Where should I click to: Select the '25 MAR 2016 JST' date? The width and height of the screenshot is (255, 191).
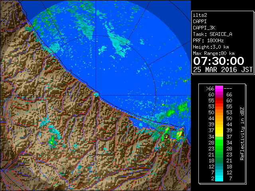pos(223,70)
